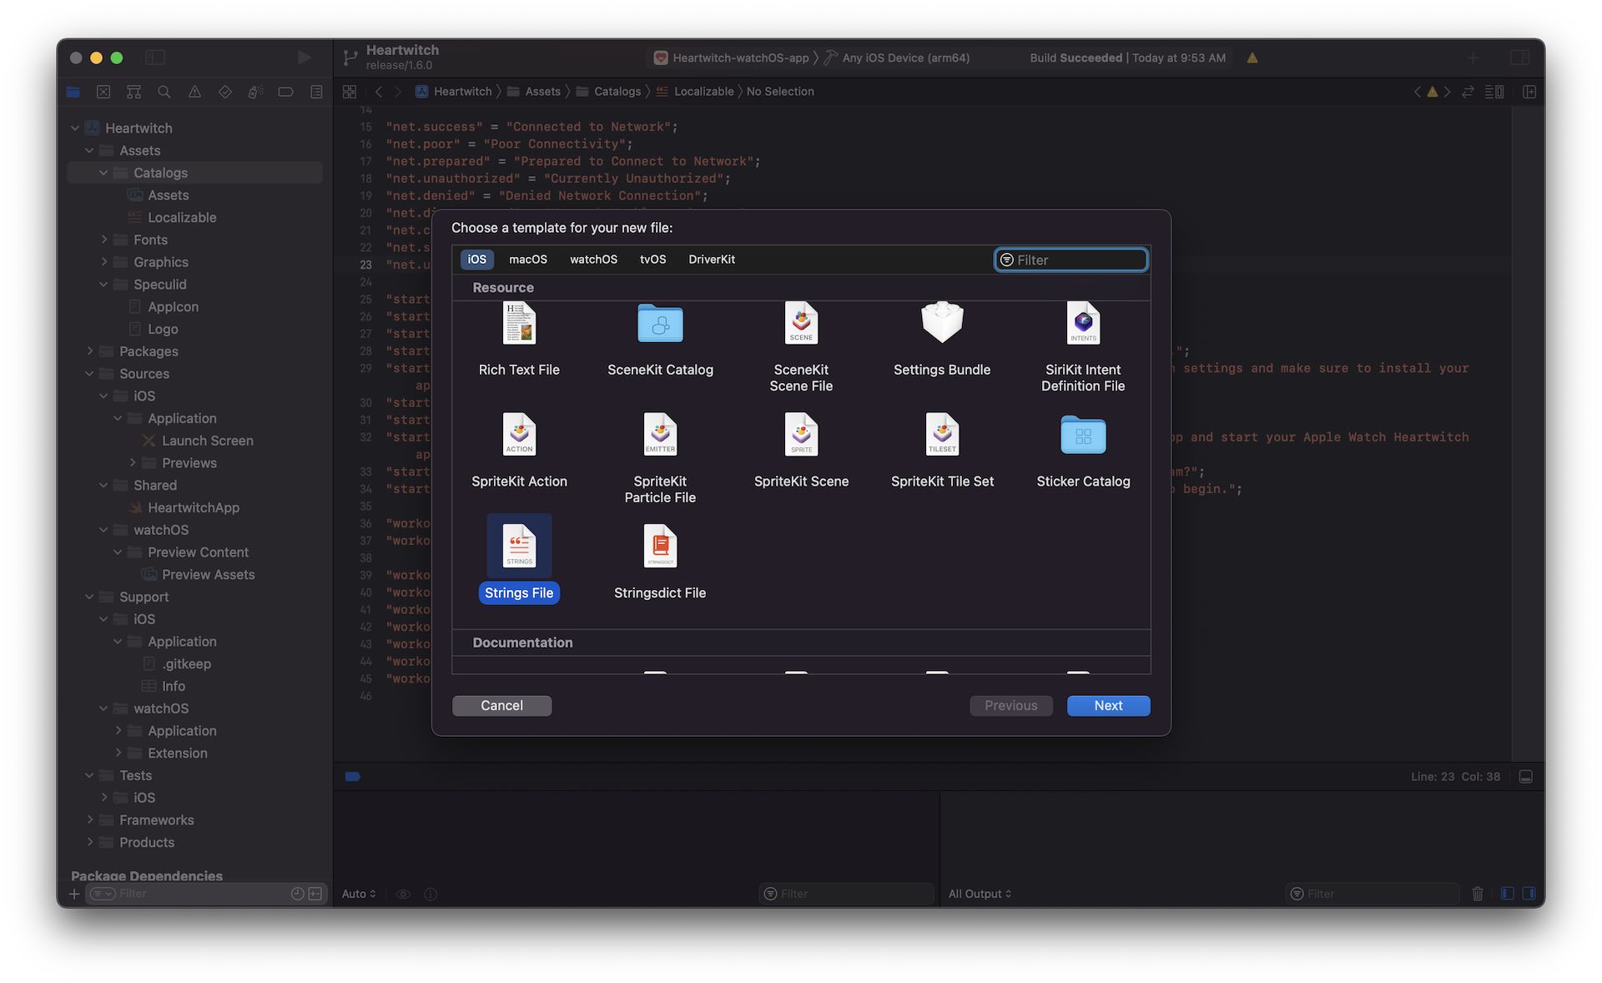Collapse the Catalogs folder
Screen dimensions: 1602x983
coord(103,173)
